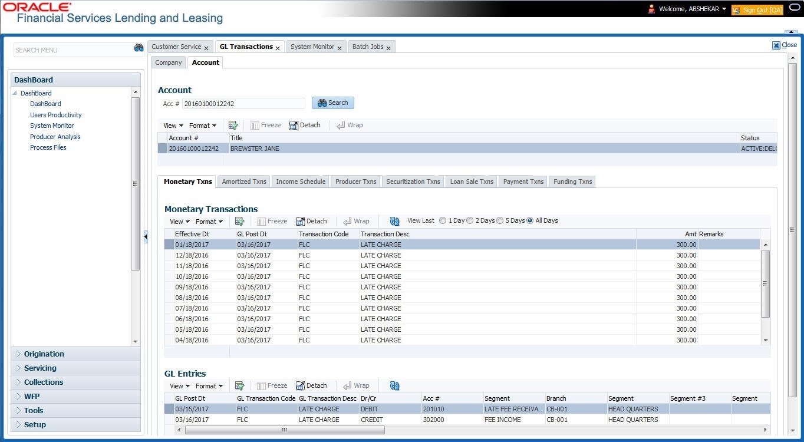
Task: Click the Monetary Transactions vertical scrollbar
Action: 766,283
